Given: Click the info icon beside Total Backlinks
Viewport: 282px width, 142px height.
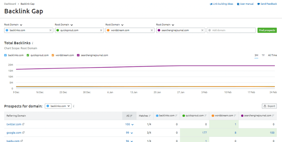Looking at the screenshot, I should pos(32,43).
